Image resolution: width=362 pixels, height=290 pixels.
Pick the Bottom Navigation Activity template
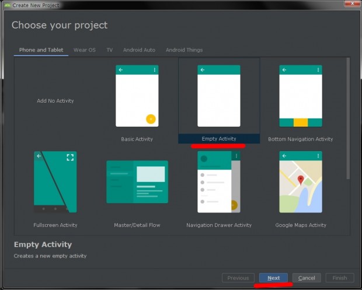(x=300, y=96)
